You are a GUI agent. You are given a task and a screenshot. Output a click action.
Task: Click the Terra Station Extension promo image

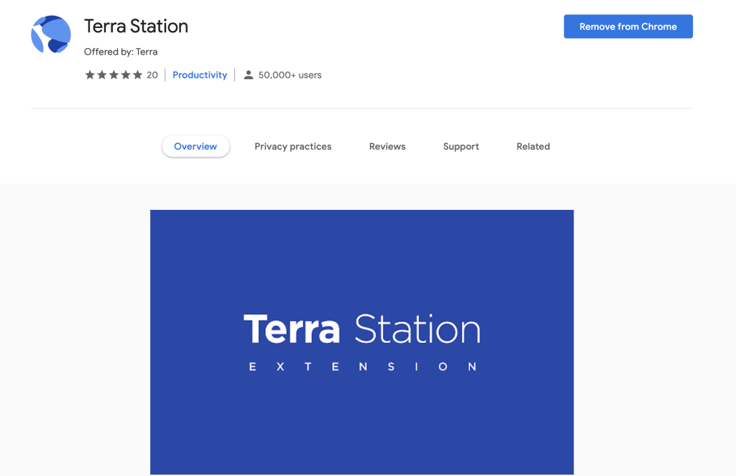pyautogui.click(x=362, y=342)
